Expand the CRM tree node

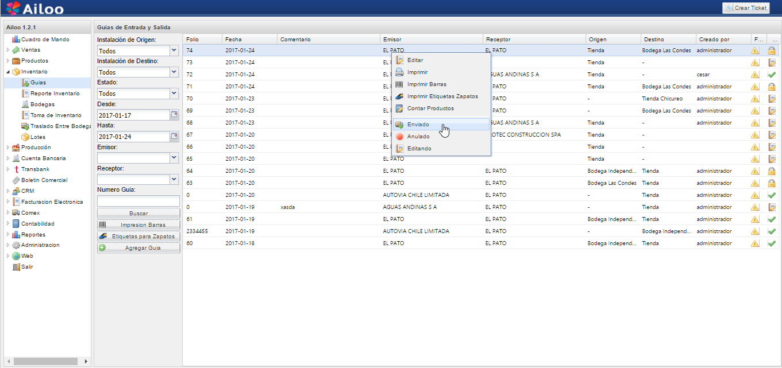tap(8, 191)
